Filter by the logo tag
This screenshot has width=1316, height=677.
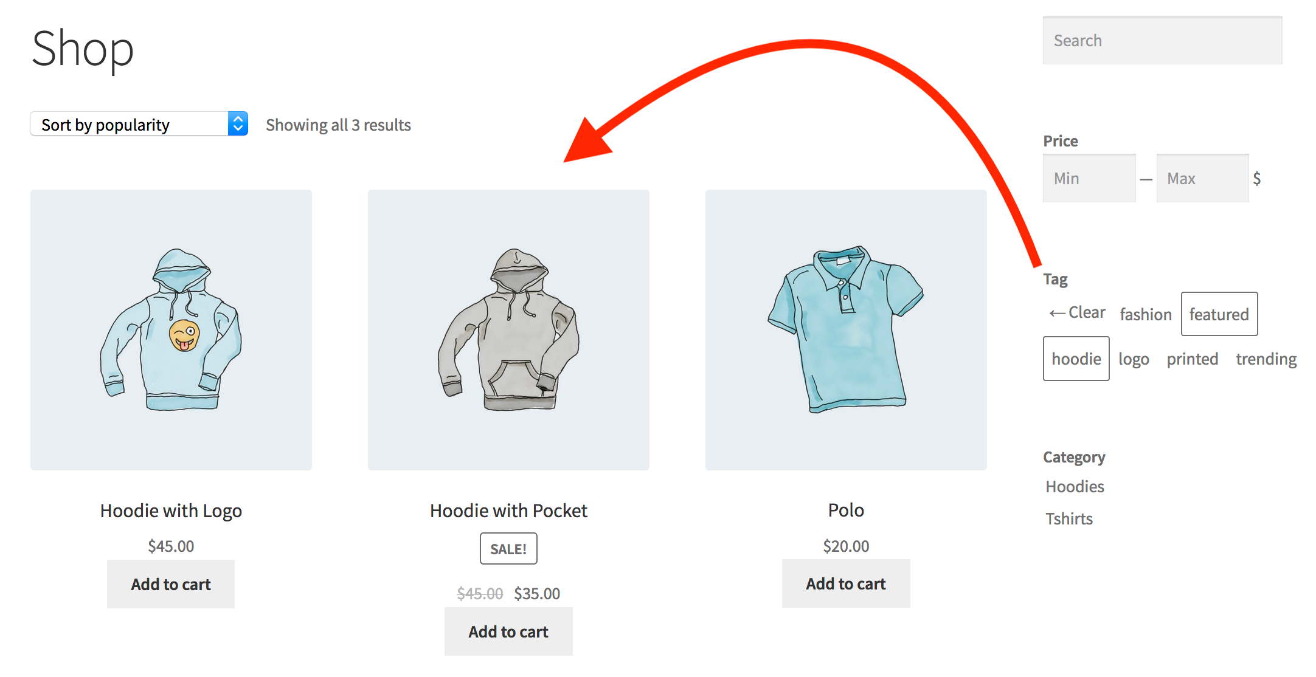click(x=1134, y=359)
